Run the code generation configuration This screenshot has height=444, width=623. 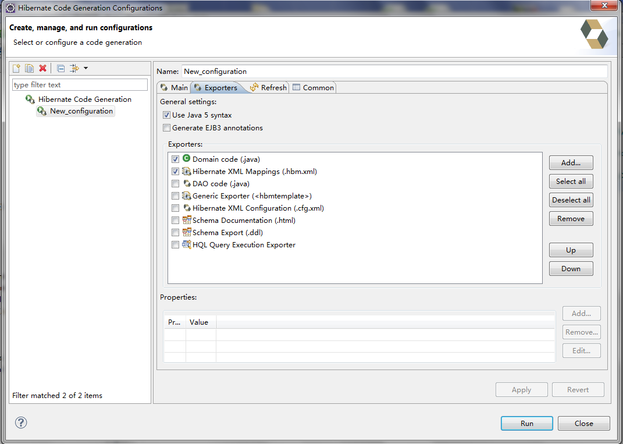pos(526,423)
